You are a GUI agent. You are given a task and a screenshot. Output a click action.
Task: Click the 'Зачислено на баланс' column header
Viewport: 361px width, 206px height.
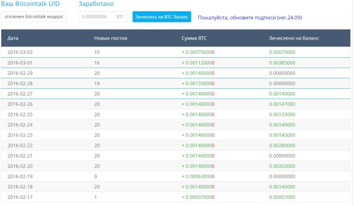pyautogui.click(x=294, y=38)
